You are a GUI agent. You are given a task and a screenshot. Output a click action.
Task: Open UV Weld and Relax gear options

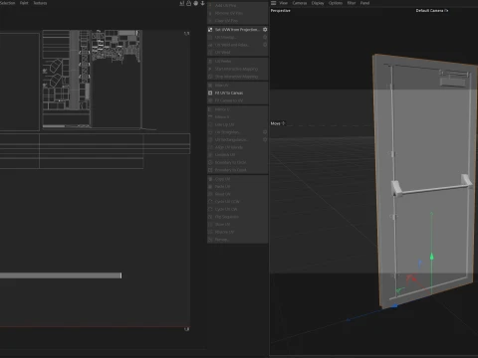pyautogui.click(x=265, y=45)
